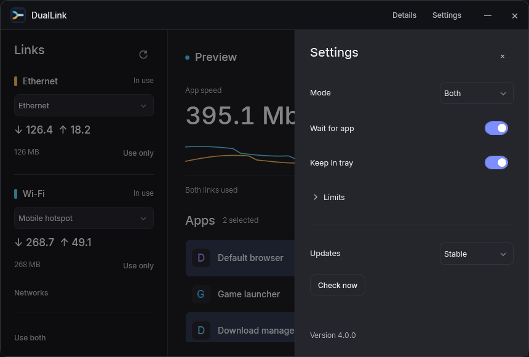Click the D icon beside Download manager
The height and width of the screenshot is (357, 529).
(201, 331)
